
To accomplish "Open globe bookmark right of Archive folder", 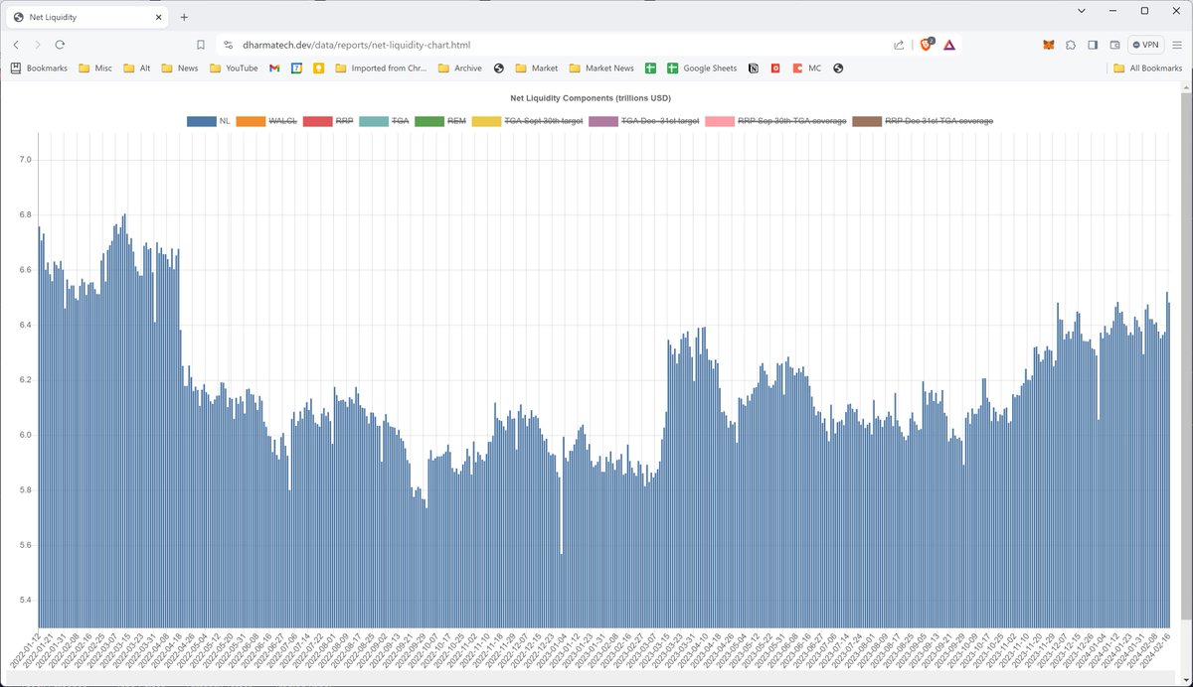I will tap(498, 69).
